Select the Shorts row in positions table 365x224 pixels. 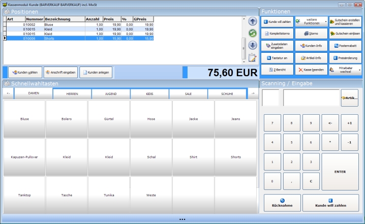pyautogui.click(x=76, y=38)
